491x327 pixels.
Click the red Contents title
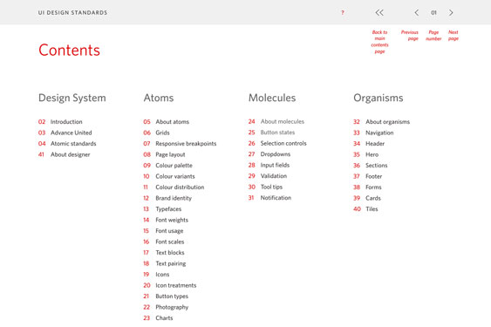(69, 50)
